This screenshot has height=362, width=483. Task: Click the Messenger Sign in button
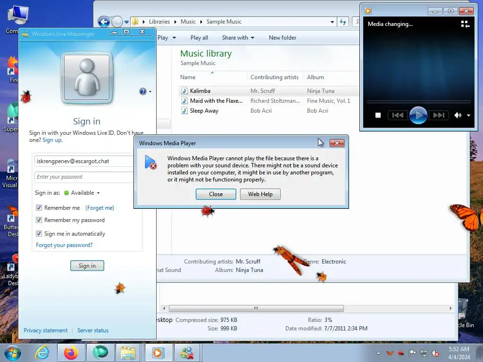[87, 266]
